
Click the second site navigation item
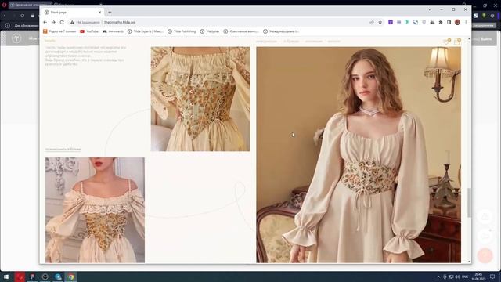(291, 42)
